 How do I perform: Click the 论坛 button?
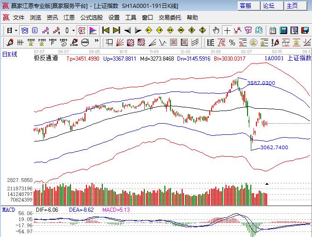pyautogui.click(x=269, y=6)
